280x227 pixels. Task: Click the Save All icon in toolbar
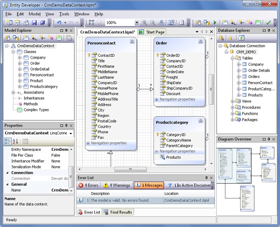pos(43,23)
